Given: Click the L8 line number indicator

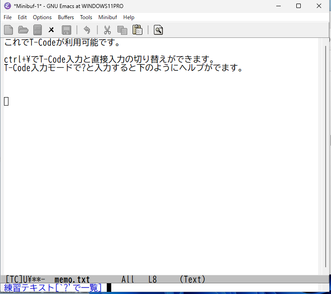Looking at the screenshot, I should pyautogui.click(x=153, y=279).
